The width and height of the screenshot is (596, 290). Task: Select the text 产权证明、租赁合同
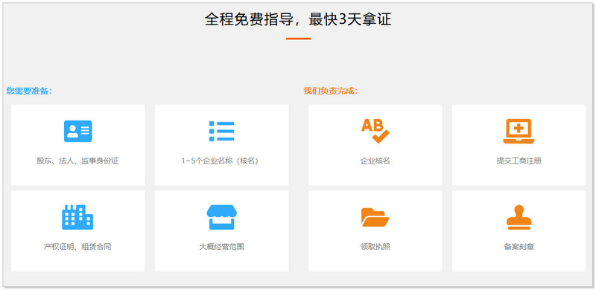pyautogui.click(x=77, y=247)
